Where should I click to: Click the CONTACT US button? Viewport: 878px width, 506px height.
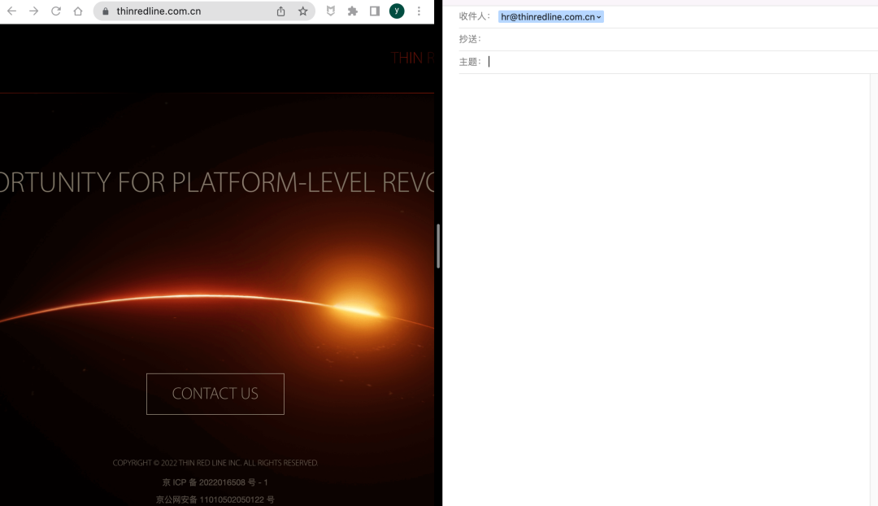coord(215,394)
